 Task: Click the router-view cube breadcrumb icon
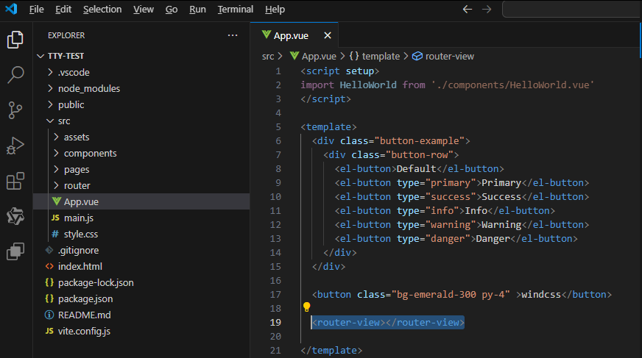pos(417,56)
